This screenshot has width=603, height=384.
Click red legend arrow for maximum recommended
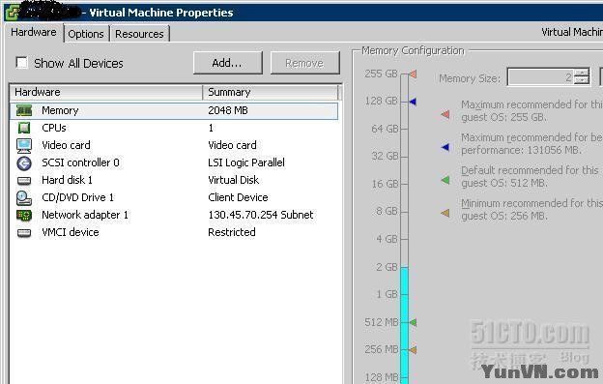pyautogui.click(x=445, y=114)
